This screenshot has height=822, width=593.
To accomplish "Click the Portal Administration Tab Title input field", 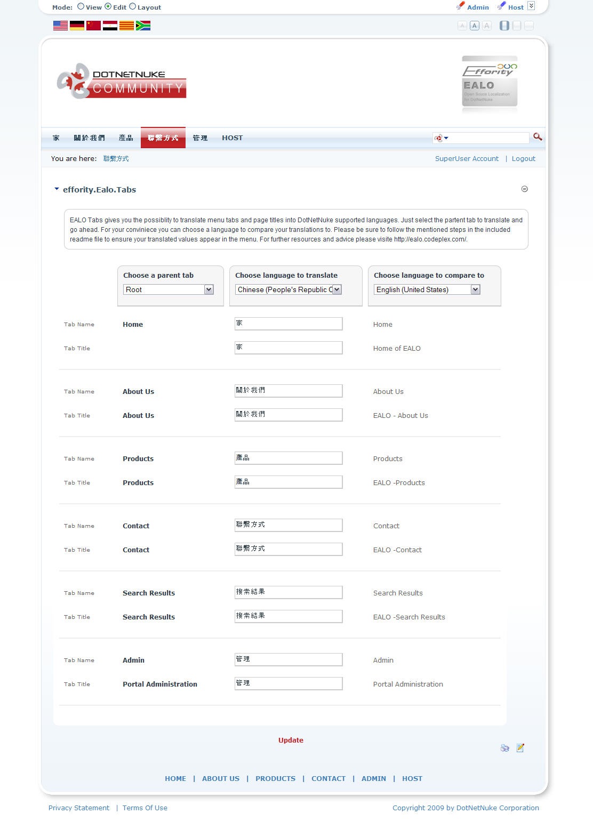I will point(289,683).
